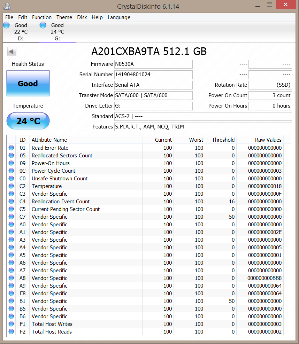Click the CrystalDiskInfo app icon in title bar
299x344 pixels.
point(7,6)
